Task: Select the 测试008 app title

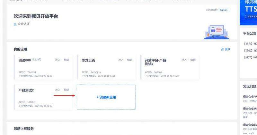Action: click(x=25, y=60)
